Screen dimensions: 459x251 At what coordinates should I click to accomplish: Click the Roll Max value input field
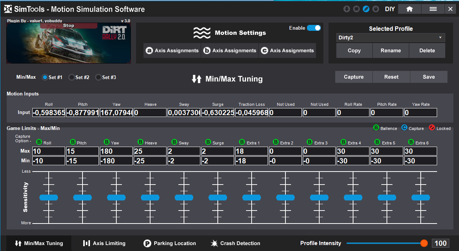(x=49, y=151)
